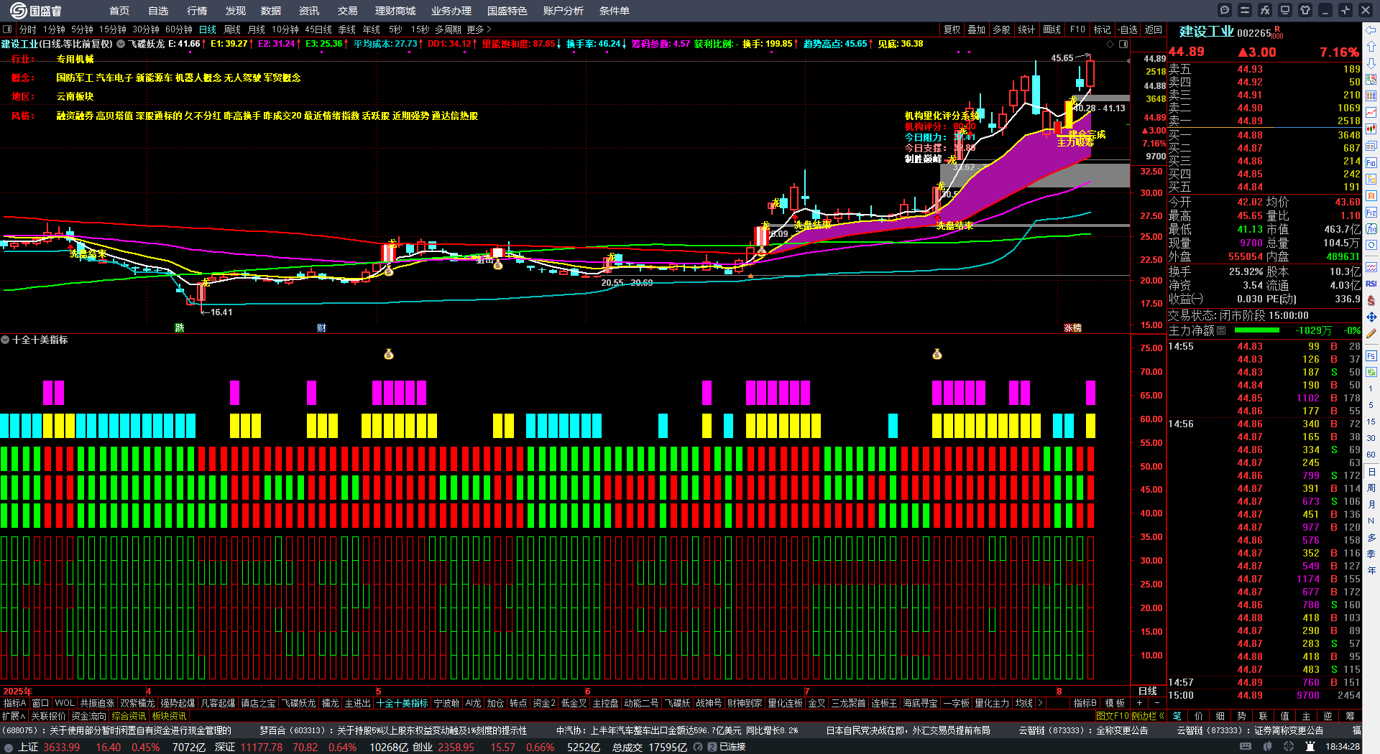1380x754 pixels.
Task: Click the red dollar sign icon in sidebar
Action: [x=1371, y=300]
